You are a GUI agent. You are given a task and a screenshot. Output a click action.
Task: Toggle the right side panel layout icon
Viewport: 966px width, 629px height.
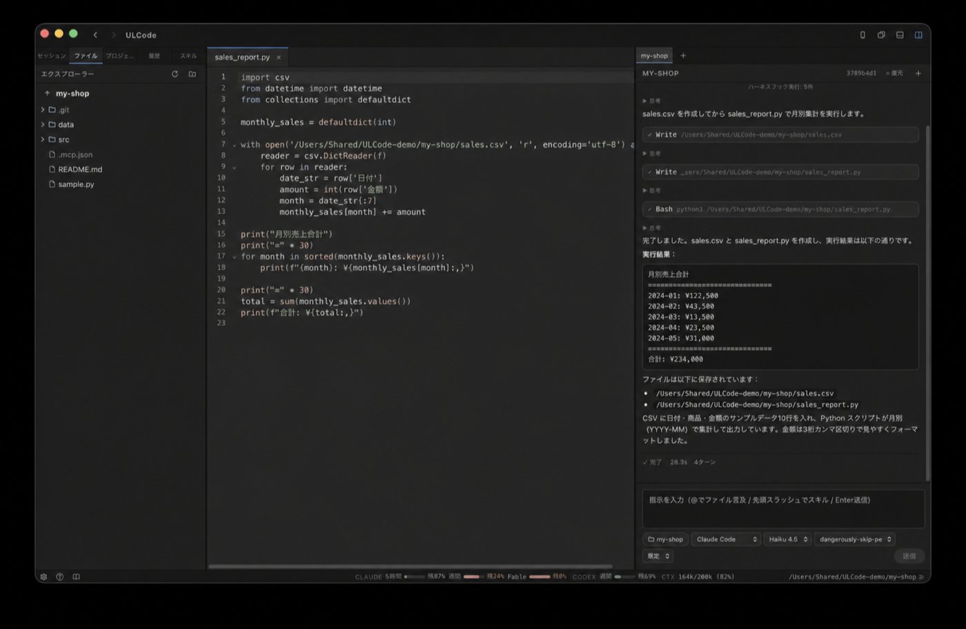(918, 34)
